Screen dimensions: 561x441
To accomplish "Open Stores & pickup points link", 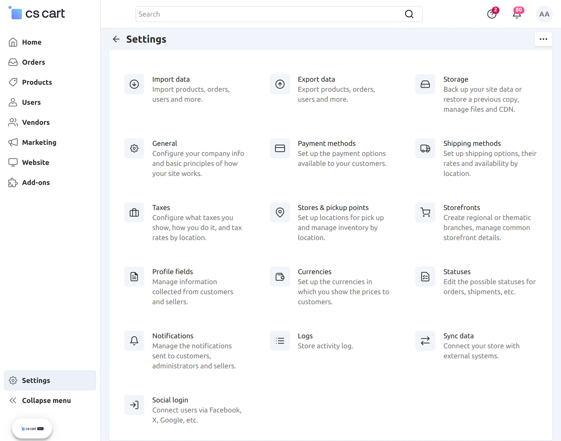I will click(333, 207).
